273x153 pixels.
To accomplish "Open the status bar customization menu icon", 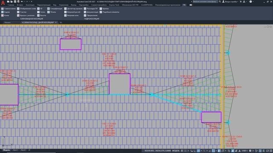I will coord(271,151).
